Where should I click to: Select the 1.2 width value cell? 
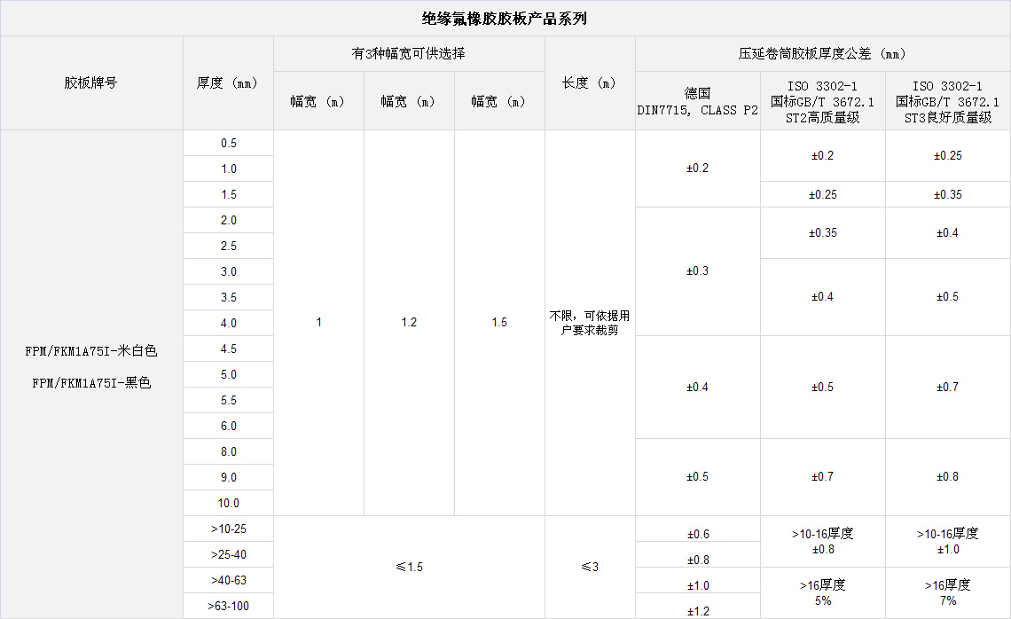pos(408,322)
